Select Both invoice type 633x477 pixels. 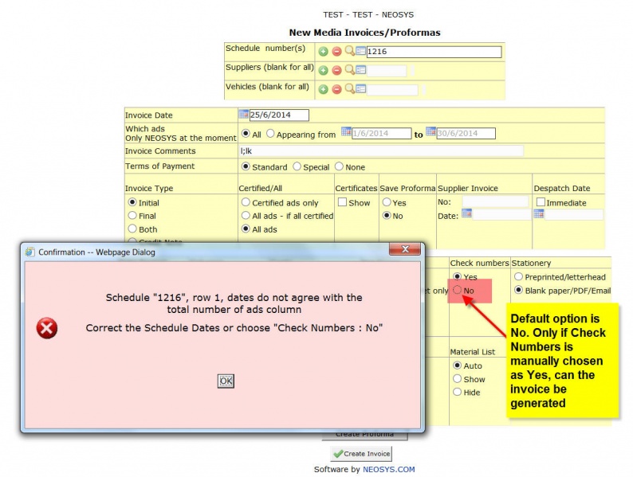(x=132, y=229)
